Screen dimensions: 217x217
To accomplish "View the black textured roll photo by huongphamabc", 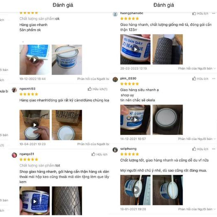I will tap(168, 49).
